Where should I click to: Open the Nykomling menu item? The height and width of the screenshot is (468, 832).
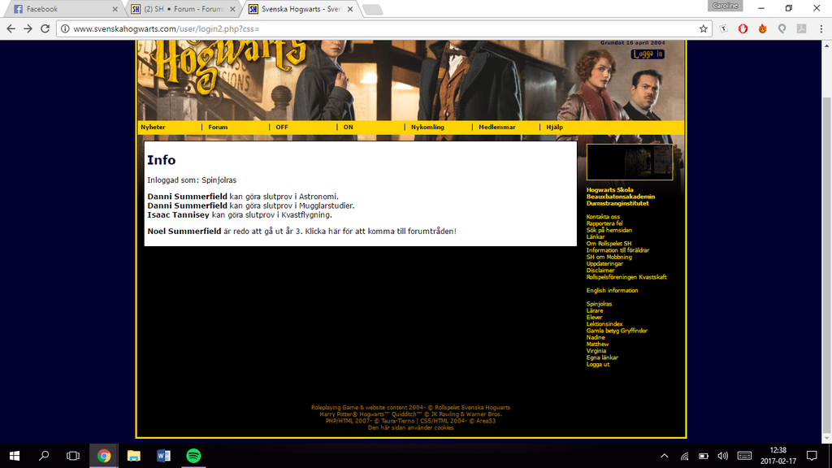pyautogui.click(x=427, y=128)
